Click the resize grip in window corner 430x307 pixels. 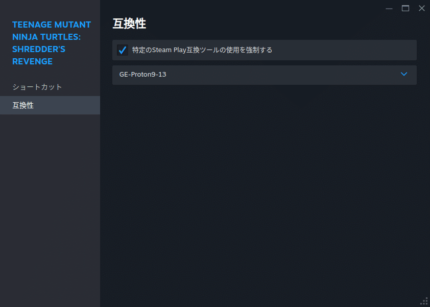click(x=424, y=301)
